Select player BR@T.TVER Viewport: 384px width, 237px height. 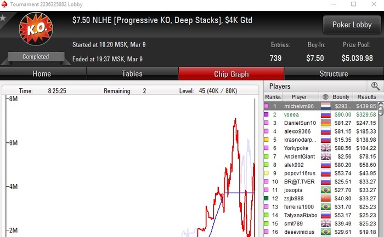click(321, 182)
